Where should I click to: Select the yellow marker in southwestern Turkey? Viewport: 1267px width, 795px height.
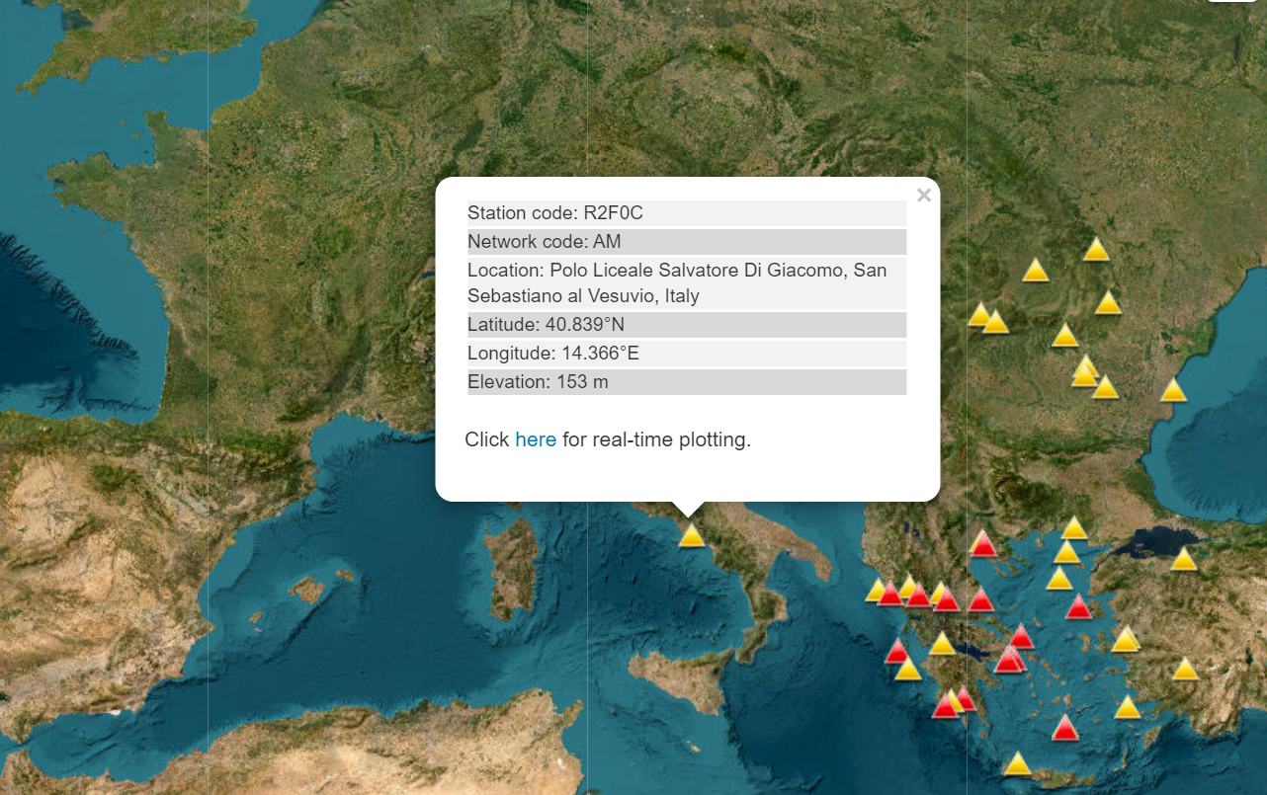[x=1128, y=706]
